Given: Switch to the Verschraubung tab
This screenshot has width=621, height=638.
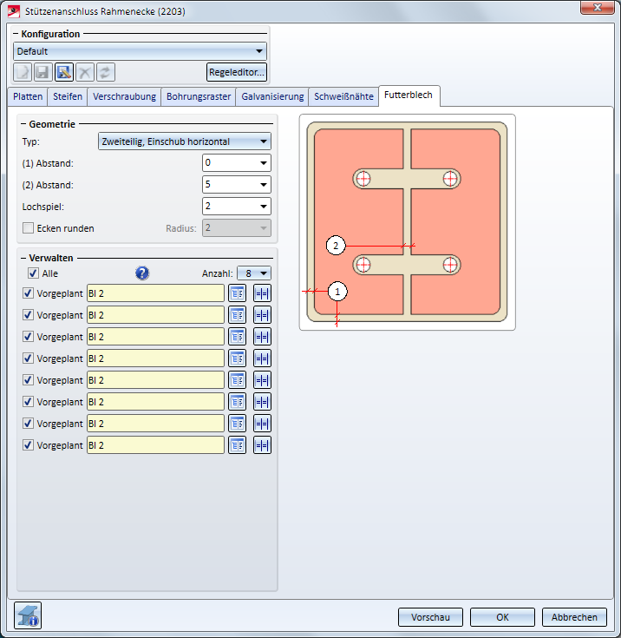Looking at the screenshot, I should point(124,97).
